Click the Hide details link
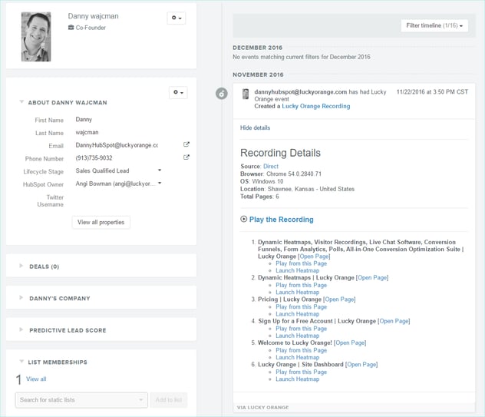This screenshot has width=485, height=417. 255,127
